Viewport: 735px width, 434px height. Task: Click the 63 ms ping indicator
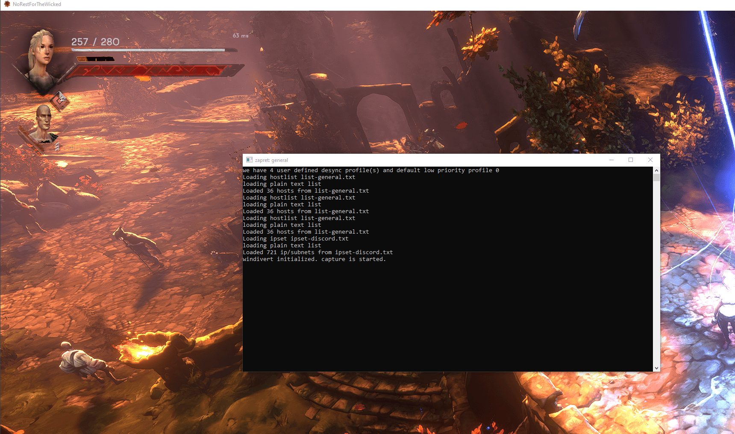click(241, 35)
